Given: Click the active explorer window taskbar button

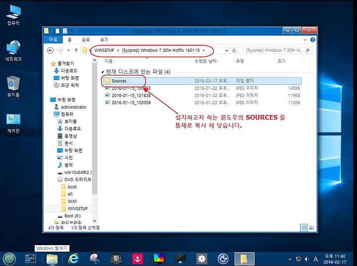Looking at the screenshot, I should (244, 259).
